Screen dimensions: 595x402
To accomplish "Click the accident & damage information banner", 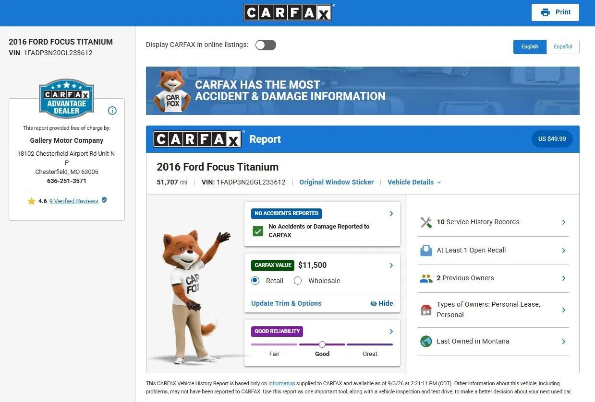I will coord(363,91).
